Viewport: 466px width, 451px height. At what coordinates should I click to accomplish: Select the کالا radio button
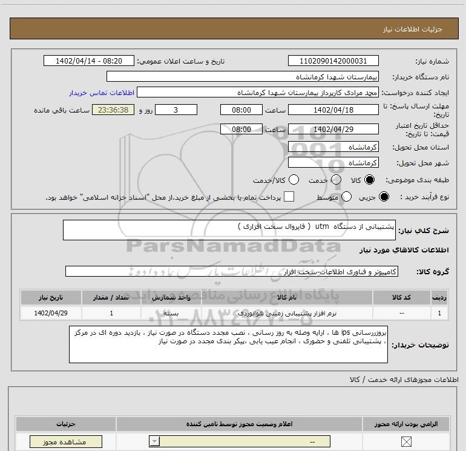[369, 180]
